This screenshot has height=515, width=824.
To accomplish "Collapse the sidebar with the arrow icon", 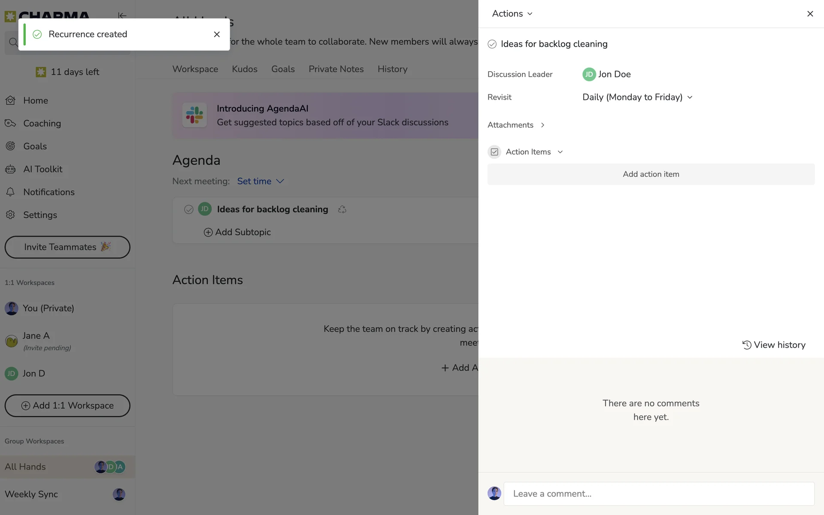I will (x=122, y=15).
